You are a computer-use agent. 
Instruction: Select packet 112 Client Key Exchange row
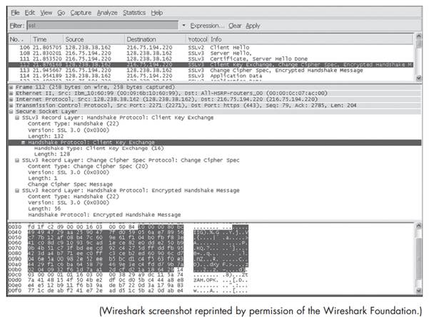click(211, 65)
